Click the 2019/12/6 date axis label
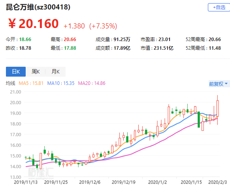This screenshot has width=230, height=186. [90, 182]
